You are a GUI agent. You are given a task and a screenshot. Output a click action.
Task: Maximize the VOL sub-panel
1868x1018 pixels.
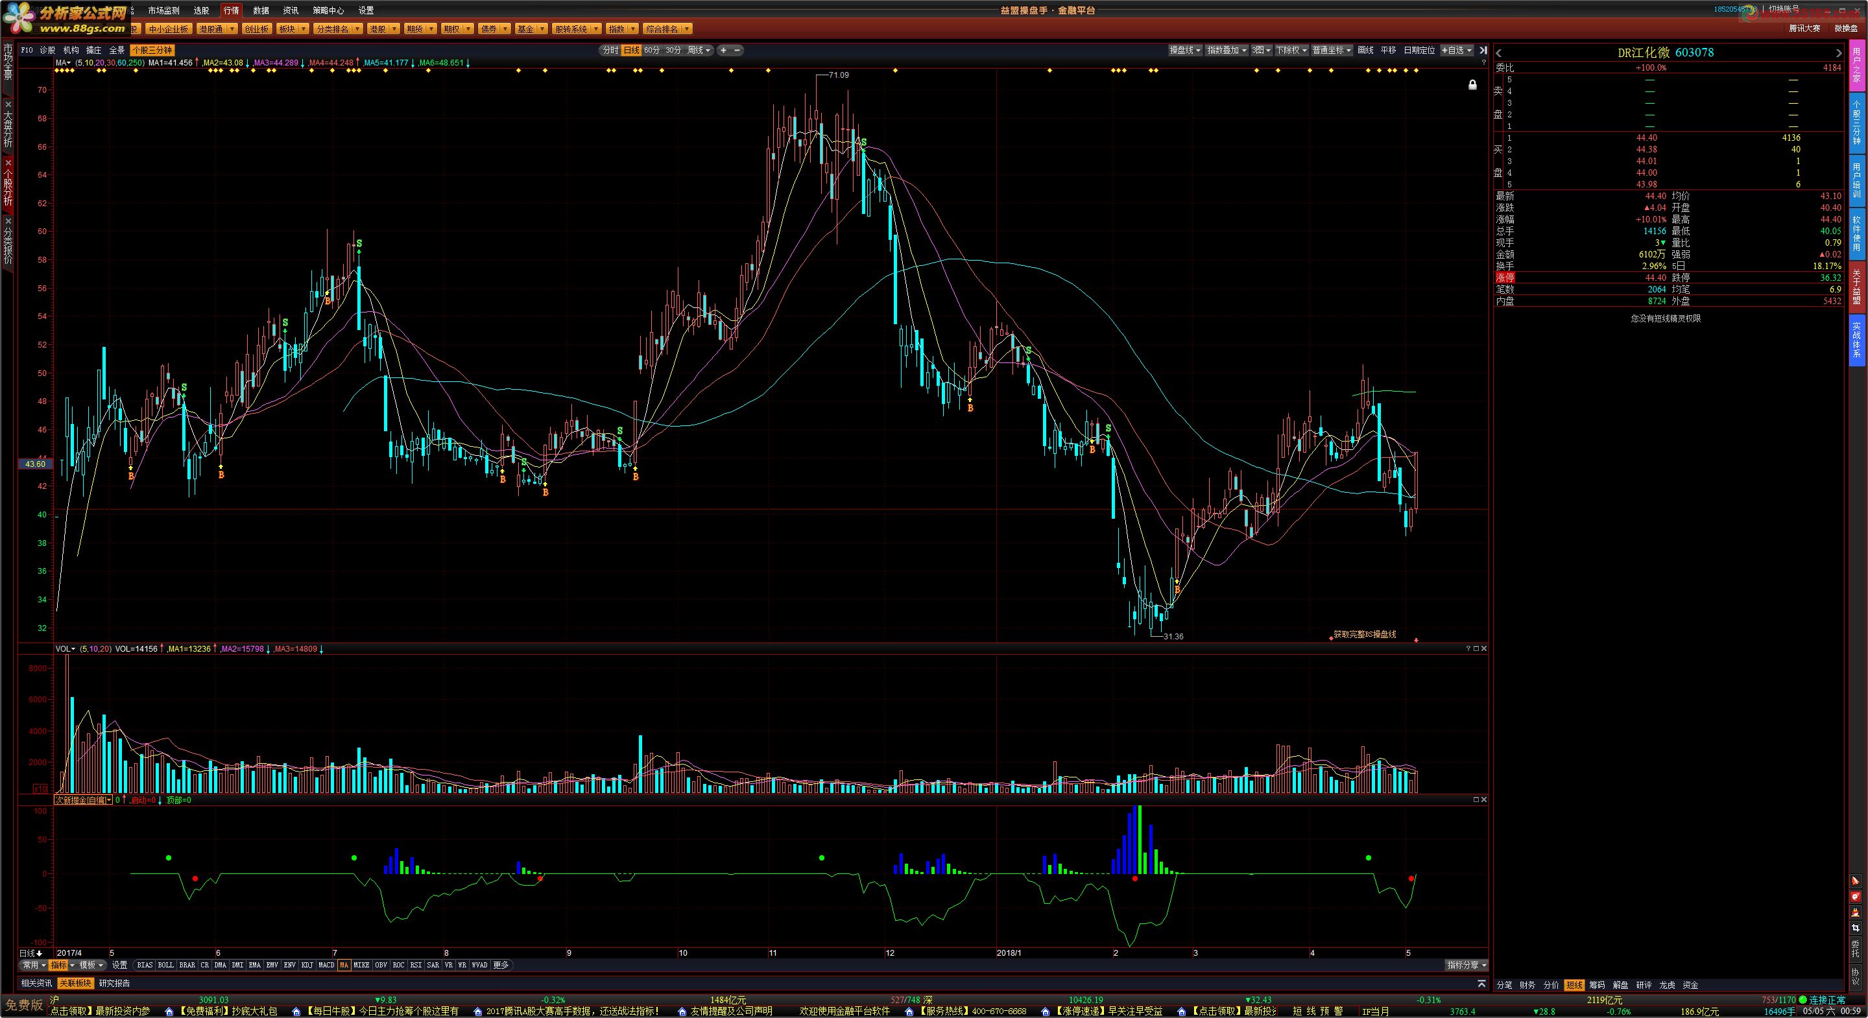coord(1476,649)
